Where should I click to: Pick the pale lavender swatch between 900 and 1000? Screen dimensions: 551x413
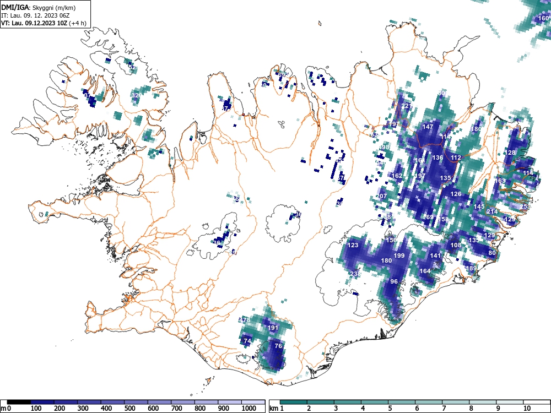click(x=230, y=402)
